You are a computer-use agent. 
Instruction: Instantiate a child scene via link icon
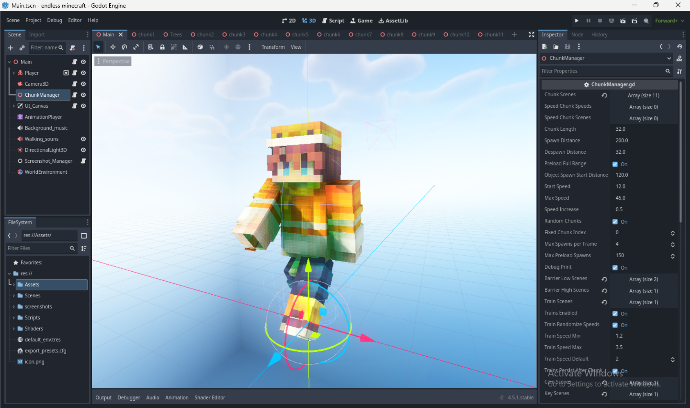(22, 48)
